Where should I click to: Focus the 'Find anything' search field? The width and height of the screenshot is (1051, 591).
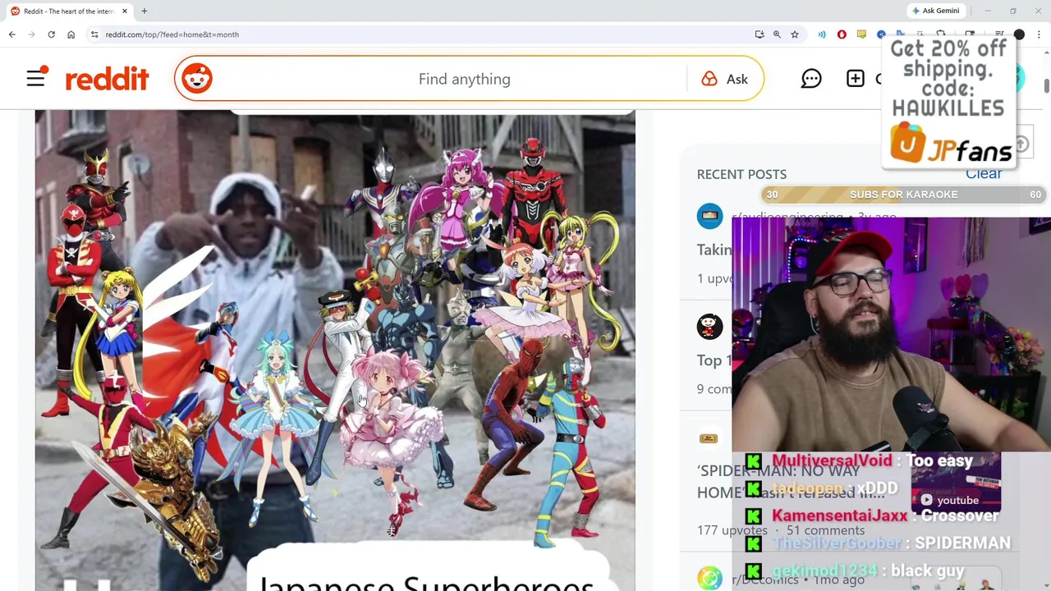point(464,79)
